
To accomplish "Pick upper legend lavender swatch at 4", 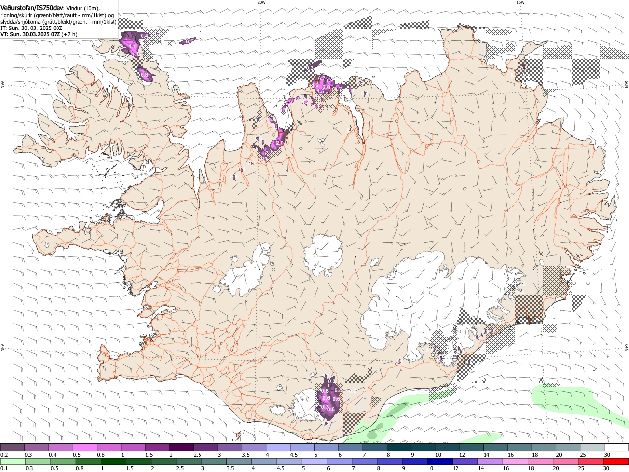I will point(278,448).
